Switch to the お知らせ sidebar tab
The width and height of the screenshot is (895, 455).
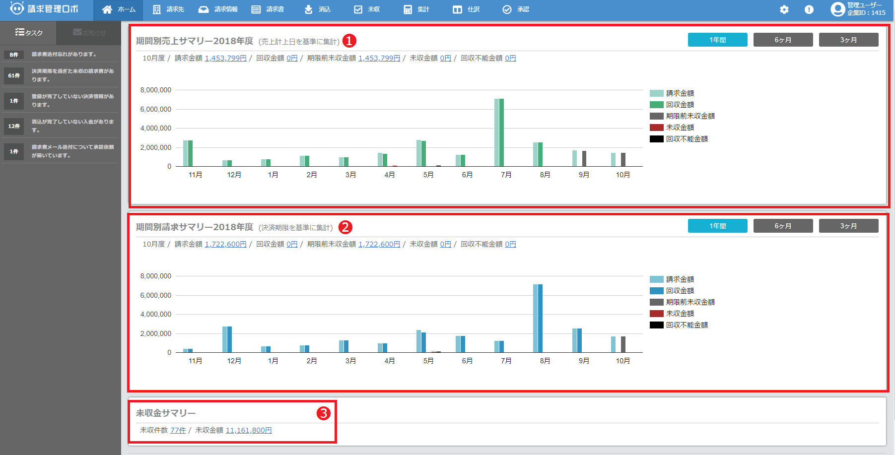[89, 33]
